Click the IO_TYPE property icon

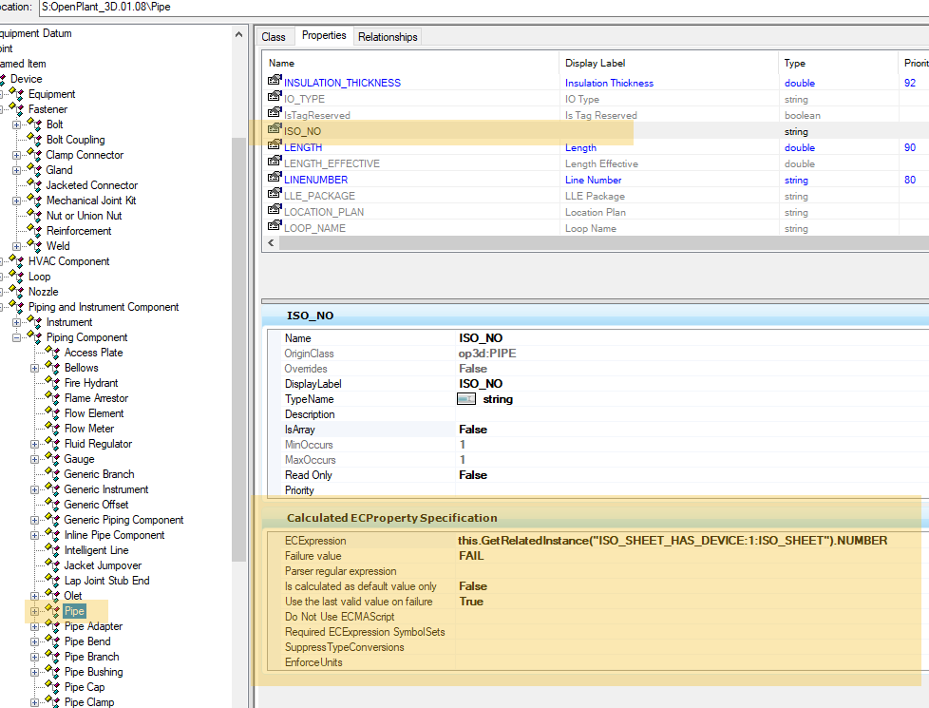pyautogui.click(x=275, y=99)
